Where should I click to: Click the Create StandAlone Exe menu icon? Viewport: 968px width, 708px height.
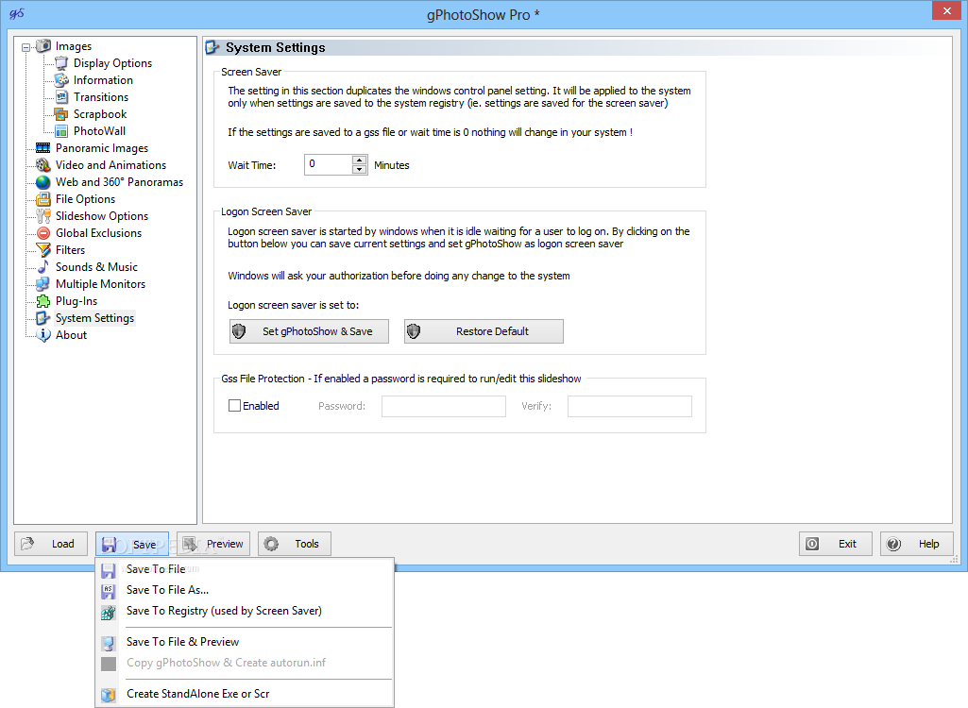(x=109, y=695)
